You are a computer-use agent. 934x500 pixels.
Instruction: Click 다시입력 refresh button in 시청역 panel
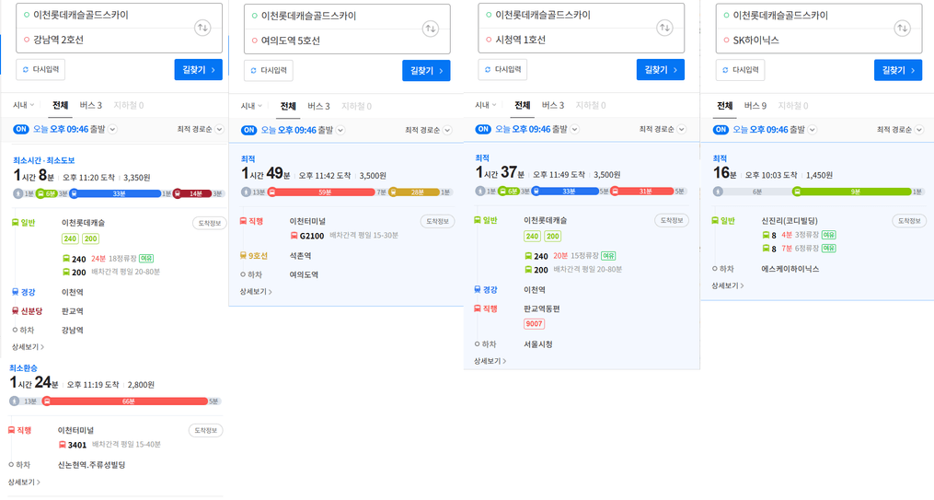pyautogui.click(x=502, y=69)
